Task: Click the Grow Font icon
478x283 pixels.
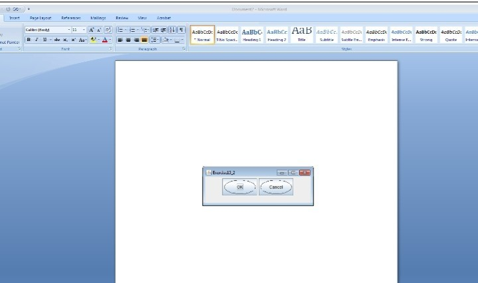Action: point(91,30)
